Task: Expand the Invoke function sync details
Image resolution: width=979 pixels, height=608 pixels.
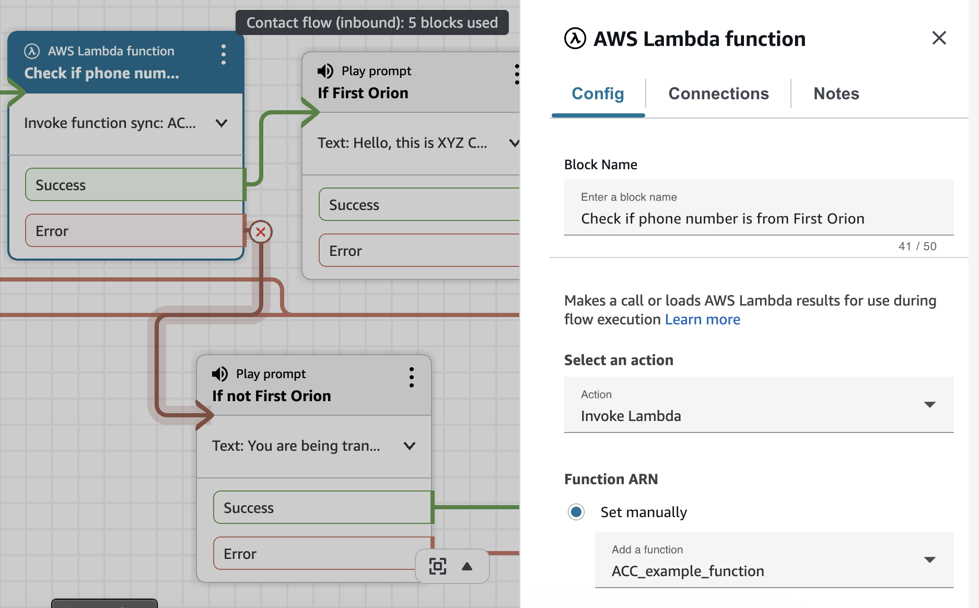Action: [x=222, y=123]
